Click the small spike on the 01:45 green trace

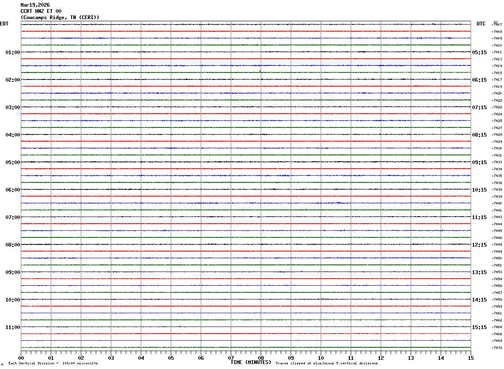pos(260,71)
